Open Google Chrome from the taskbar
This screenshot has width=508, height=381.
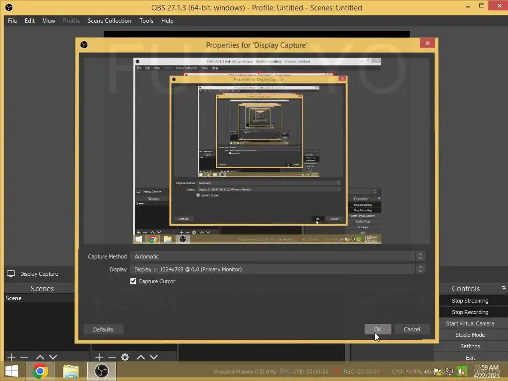coord(40,371)
